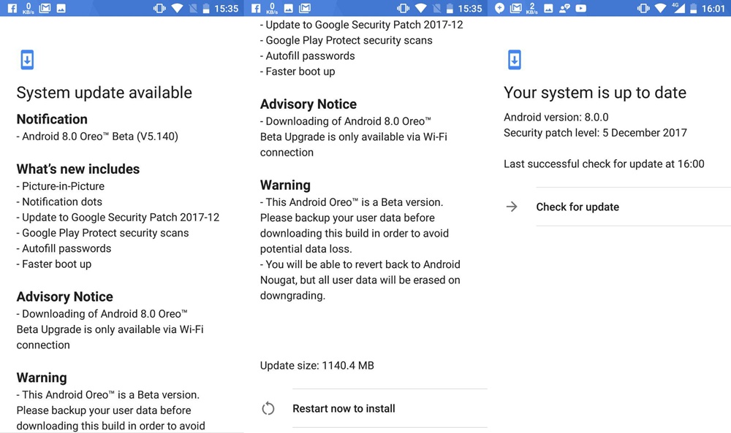Tap the chat contact notification icon beside YouTube
731x433 pixels.
(564, 9)
